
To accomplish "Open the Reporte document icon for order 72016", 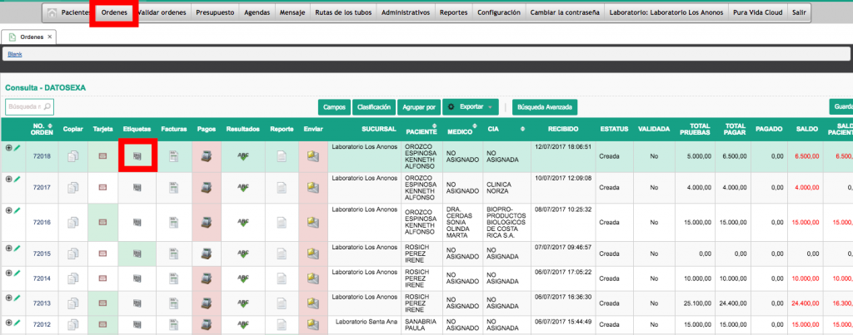I will pyautogui.click(x=282, y=222).
